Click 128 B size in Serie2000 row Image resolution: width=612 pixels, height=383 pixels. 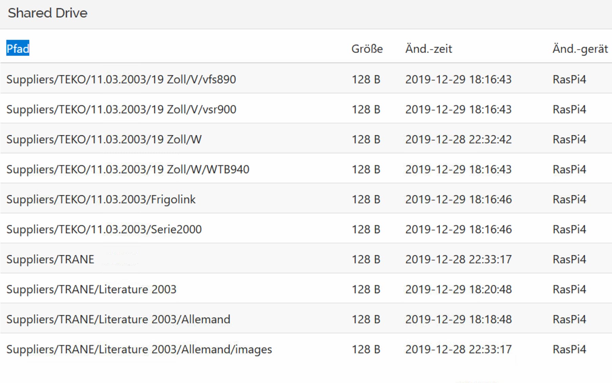click(366, 229)
